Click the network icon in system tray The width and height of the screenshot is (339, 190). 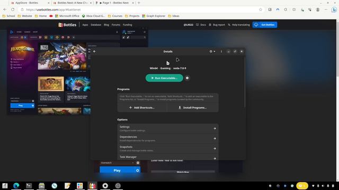coord(313,186)
